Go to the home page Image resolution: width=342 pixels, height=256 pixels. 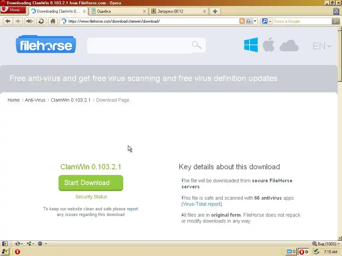(53, 21)
